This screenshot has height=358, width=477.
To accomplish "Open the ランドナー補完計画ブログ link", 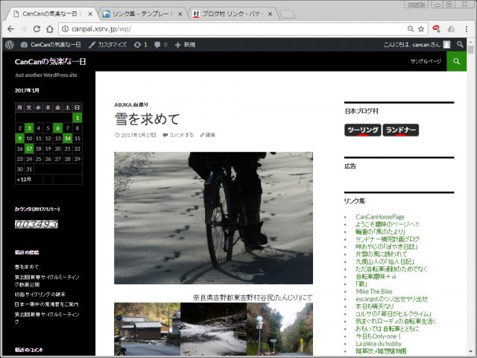I will 388,239.
